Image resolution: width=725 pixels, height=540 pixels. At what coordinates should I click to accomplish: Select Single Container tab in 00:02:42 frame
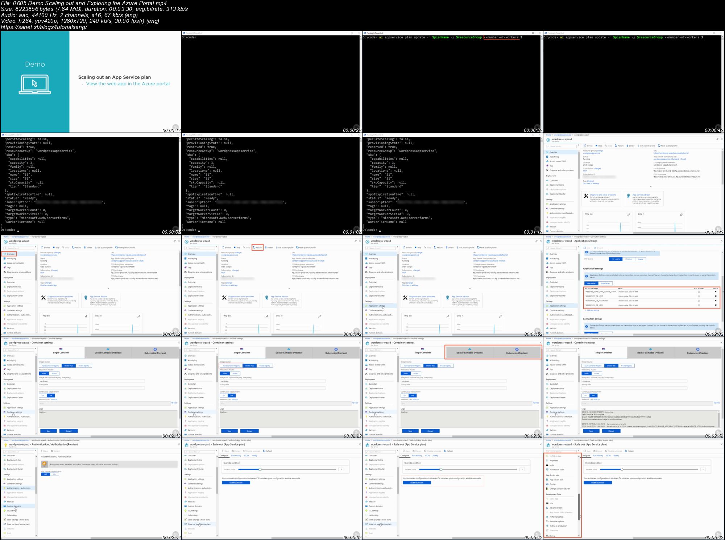604,352
